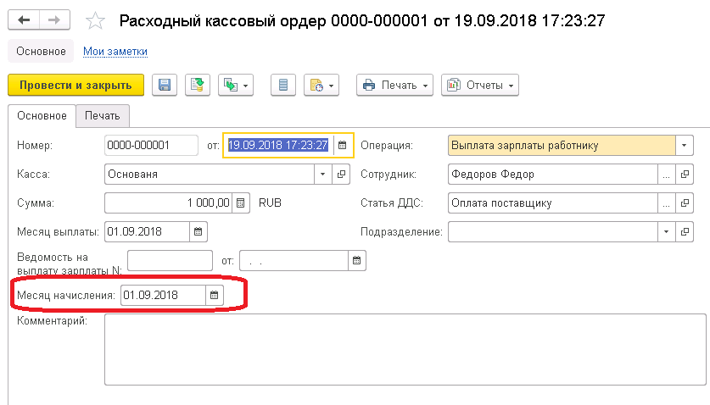Viewport: 710px width, 405px height.
Task: Click the Касса field with Основаня
Action: [x=210, y=175]
